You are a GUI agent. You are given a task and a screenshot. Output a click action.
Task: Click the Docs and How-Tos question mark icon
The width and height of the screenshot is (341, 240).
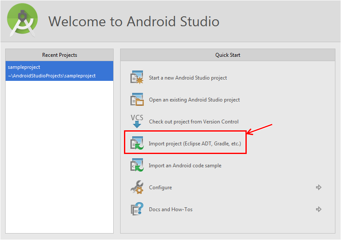pyautogui.click(x=136, y=209)
